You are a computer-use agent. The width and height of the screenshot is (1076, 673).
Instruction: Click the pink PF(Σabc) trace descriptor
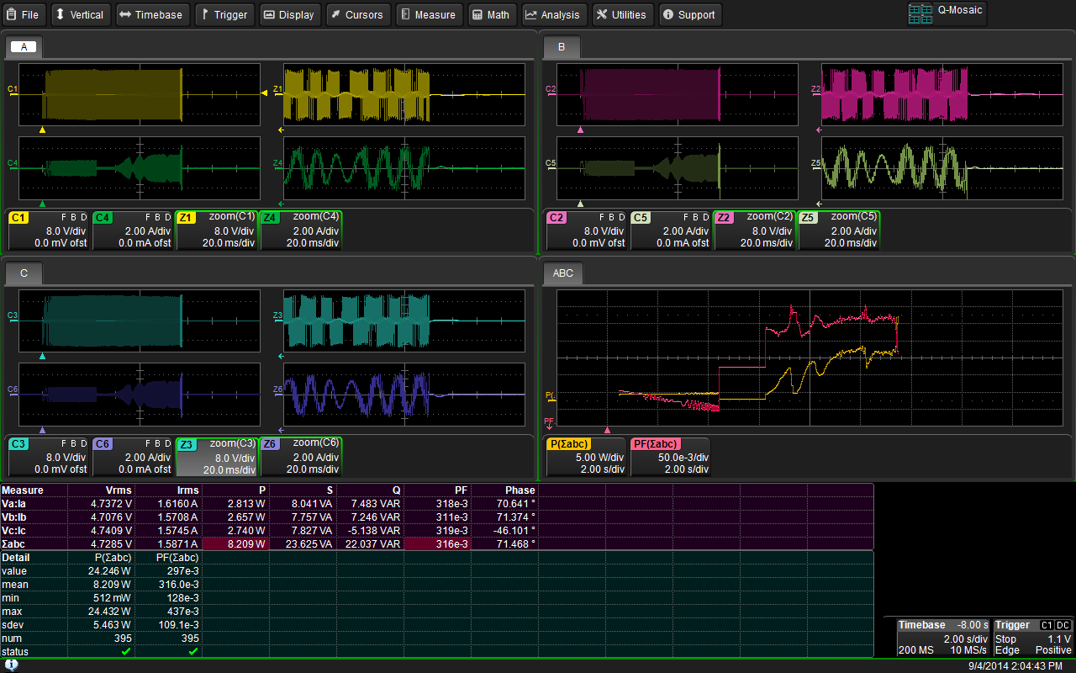[669, 456]
